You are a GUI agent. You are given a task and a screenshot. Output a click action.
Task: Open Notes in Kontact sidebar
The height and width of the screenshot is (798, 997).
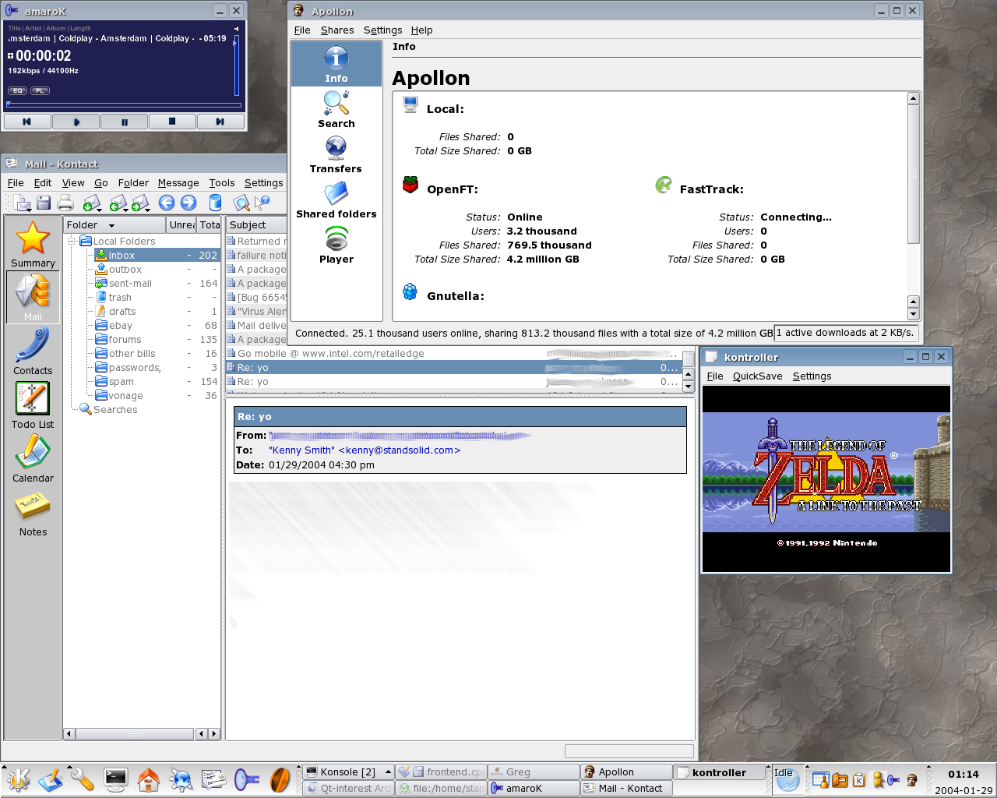pyautogui.click(x=33, y=513)
